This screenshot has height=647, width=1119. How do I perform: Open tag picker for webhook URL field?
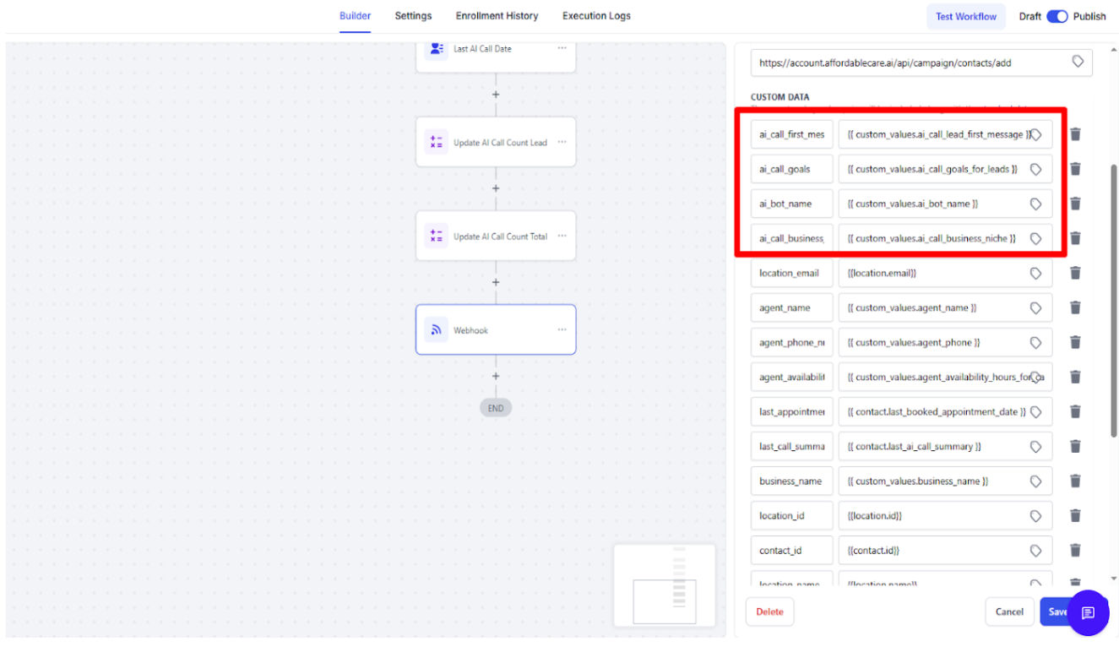(1078, 62)
